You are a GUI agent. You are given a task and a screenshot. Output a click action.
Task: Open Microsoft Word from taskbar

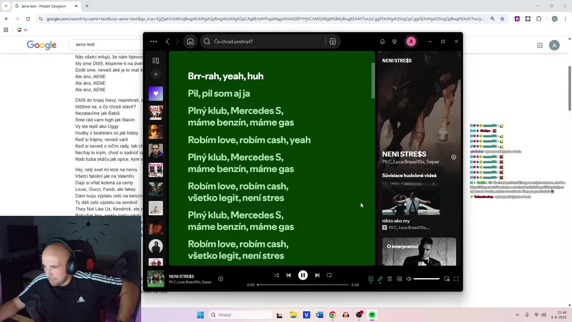(319, 315)
